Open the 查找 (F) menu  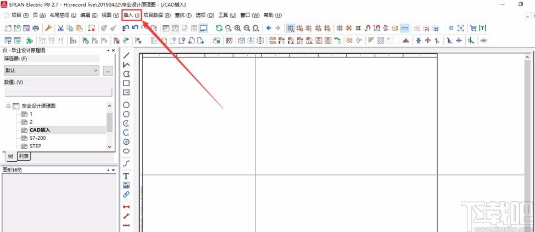[x=183, y=15]
